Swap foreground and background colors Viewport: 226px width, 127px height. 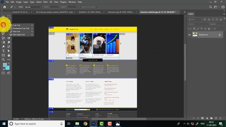tap(9, 64)
